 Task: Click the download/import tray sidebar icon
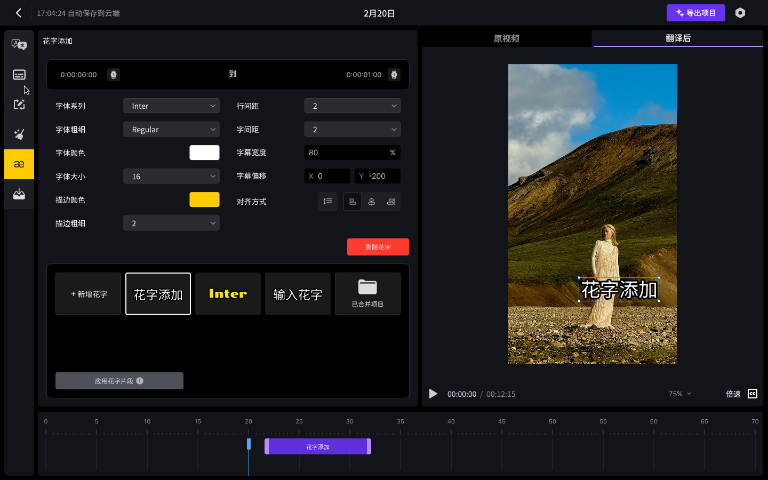coord(19,194)
